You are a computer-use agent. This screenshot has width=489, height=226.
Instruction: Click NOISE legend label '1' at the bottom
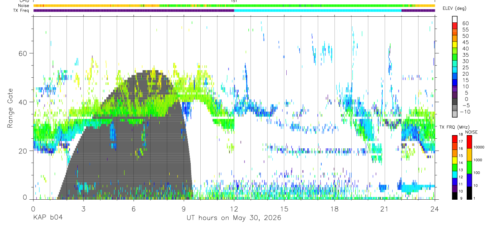475,199
